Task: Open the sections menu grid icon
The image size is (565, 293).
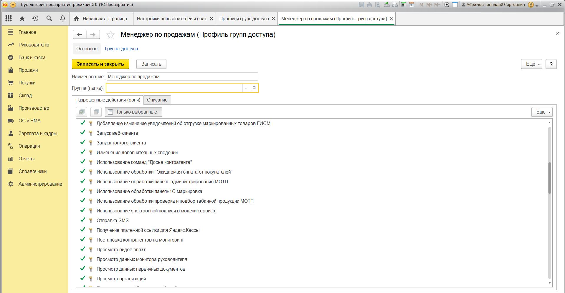Action: [9, 19]
